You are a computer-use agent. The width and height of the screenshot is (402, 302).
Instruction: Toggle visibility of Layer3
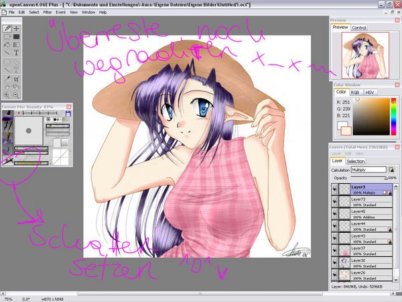334,191
